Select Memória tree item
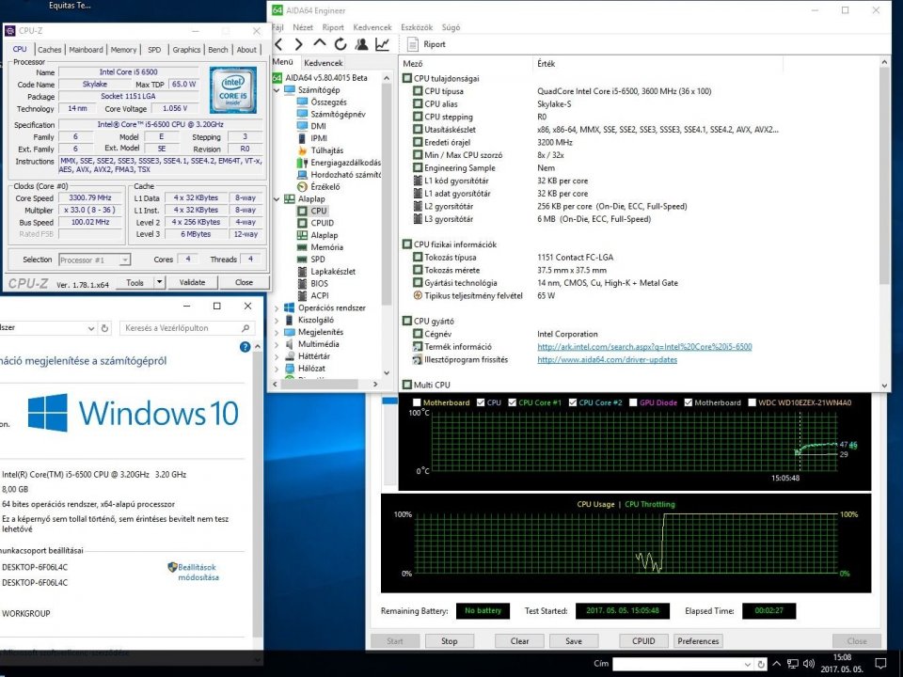The width and height of the screenshot is (903, 677). [x=326, y=247]
